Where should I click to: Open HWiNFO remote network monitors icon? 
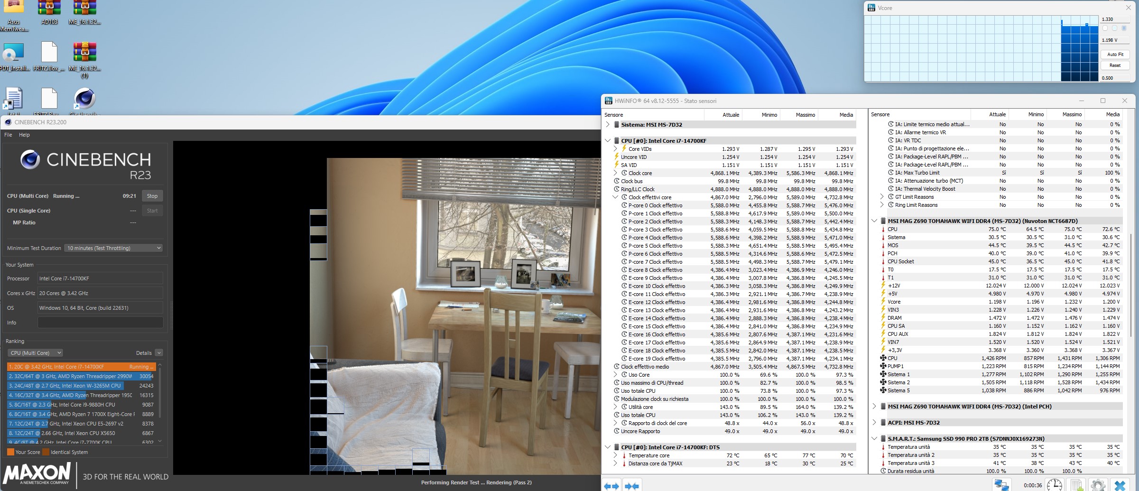[x=1001, y=485]
